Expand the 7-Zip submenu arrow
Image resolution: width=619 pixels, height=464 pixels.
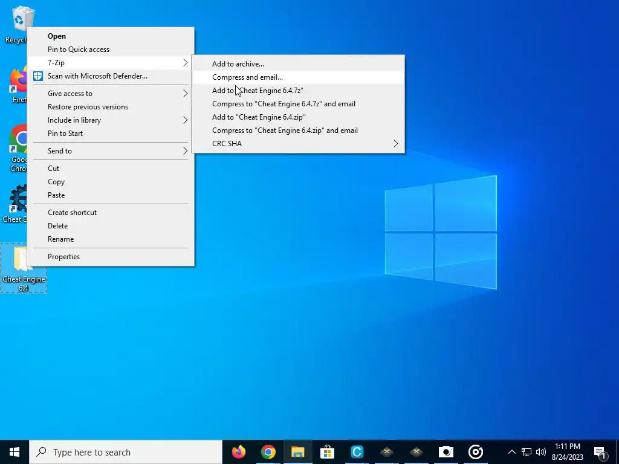(185, 62)
